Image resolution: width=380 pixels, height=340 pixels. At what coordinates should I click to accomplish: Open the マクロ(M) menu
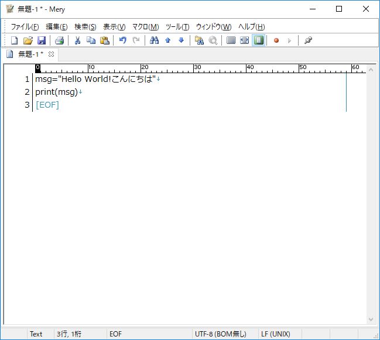coord(146,27)
